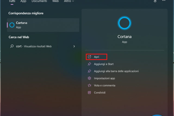Image resolution: width=174 pixels, height=116 pixels.
Task: Expand the cort web result chevron
Action: pyautogui.click(x=74, y=46)
